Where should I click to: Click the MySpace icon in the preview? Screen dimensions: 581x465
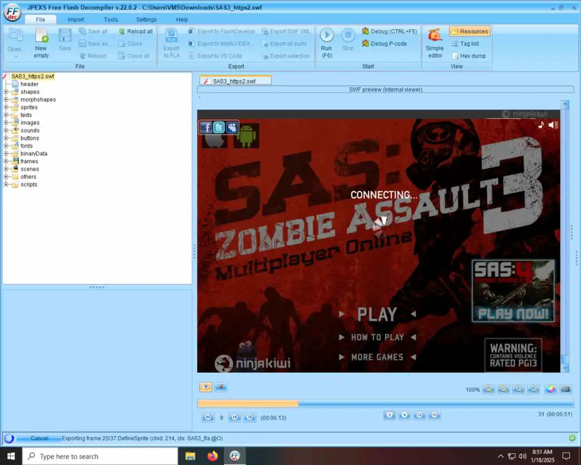point(232,128)
